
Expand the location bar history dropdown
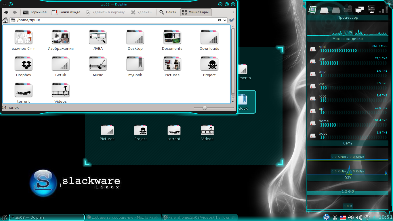[x=225, y=20]
